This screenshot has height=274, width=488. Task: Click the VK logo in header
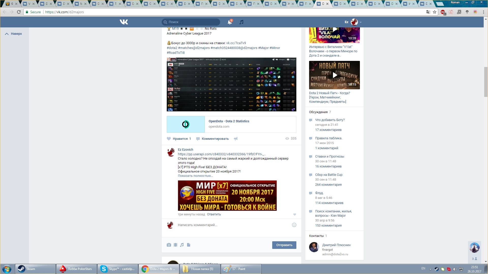124,22
